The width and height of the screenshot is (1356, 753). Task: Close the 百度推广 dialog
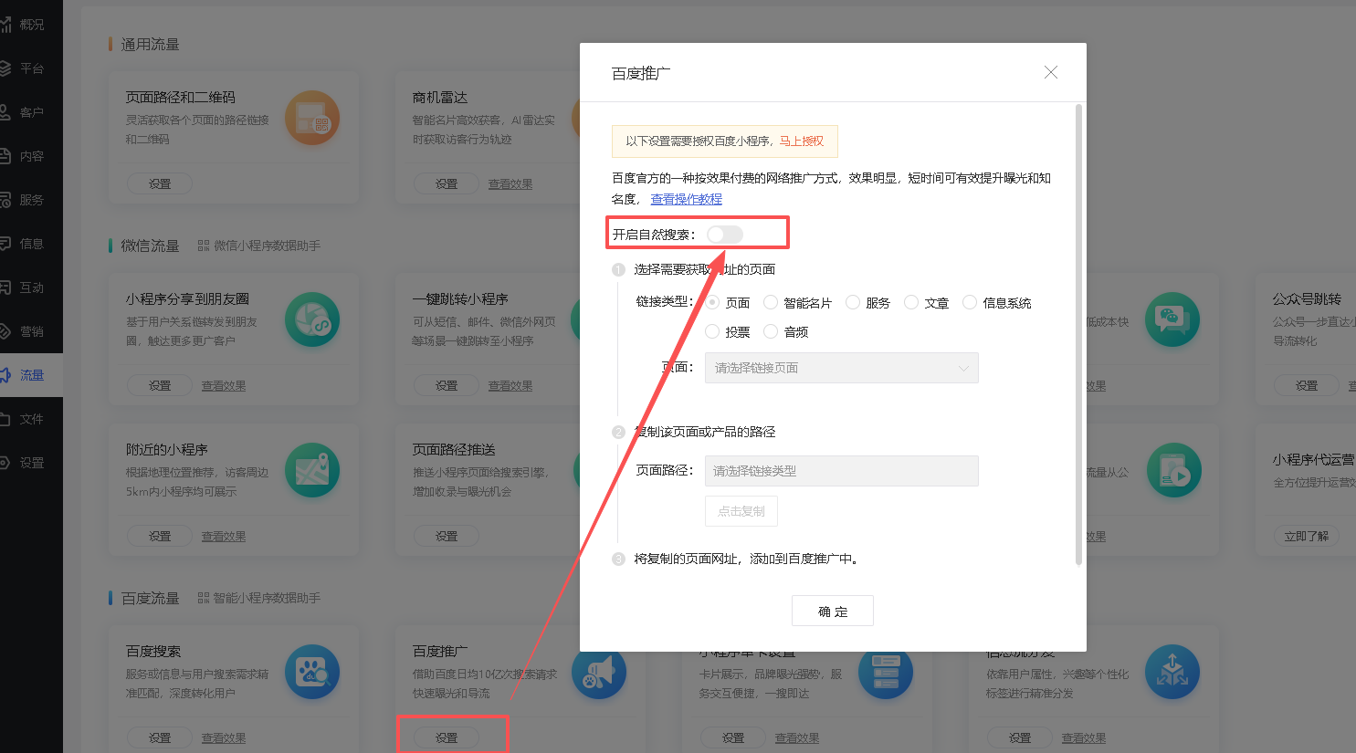pyautogui.click(x=1051, y=72)
